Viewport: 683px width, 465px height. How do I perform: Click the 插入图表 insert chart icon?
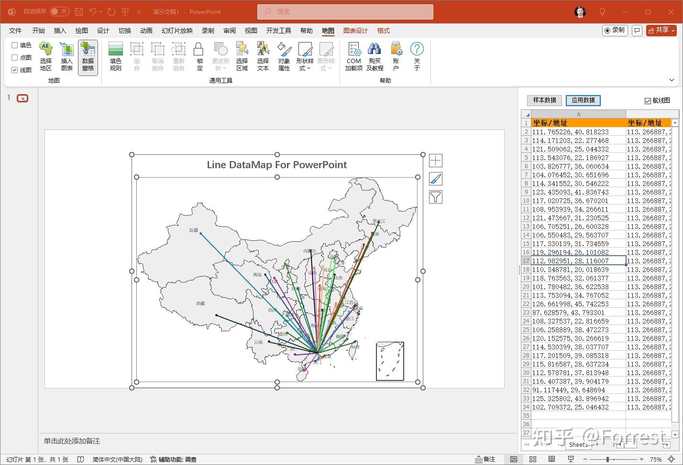tap(66, 56)
